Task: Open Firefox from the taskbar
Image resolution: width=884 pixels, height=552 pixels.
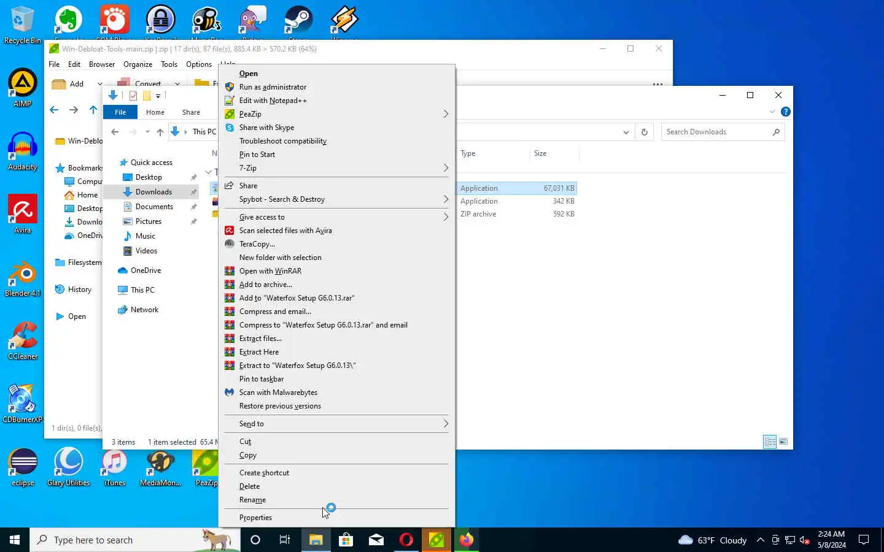Action: click(467, 540)
